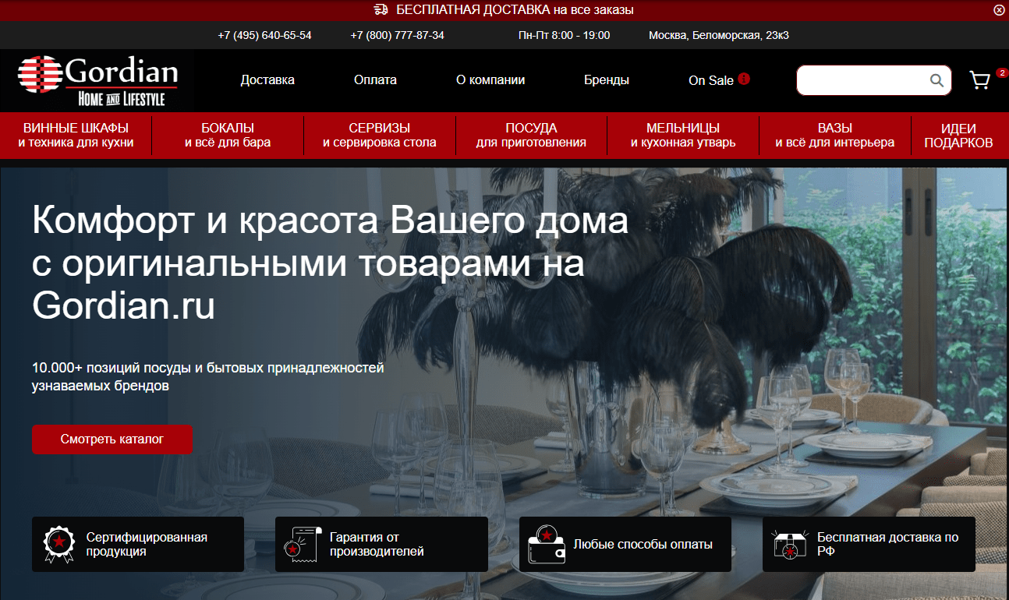Click Гарантия от производителей card
The height and width of the screenshot is (600, 1009).
click(381, 544)
